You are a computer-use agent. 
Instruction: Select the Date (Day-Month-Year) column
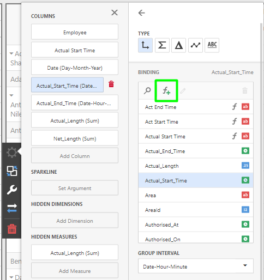tap(75, 67)
